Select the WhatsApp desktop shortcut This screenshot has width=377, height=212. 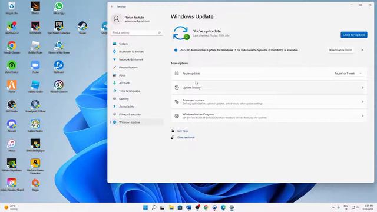[59, 8]
